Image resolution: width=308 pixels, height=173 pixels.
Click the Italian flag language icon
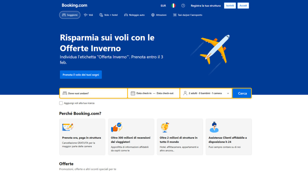coord(173,6)
